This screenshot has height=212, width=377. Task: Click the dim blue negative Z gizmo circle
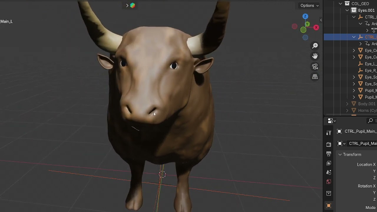[x=305, y=37]
